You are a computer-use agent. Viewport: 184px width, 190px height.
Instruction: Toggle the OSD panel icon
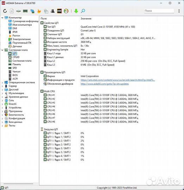(59, 11)
